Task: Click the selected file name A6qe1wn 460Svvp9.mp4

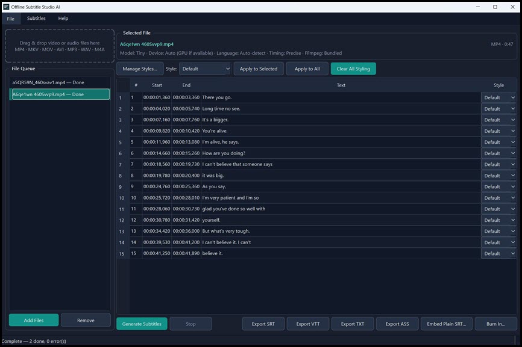Action: click(x=147, y=44)
